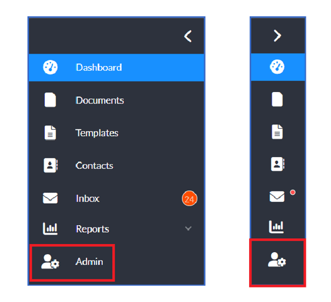
Task: Expand the Reports submenu arrow
Action: tap(188, 228)
